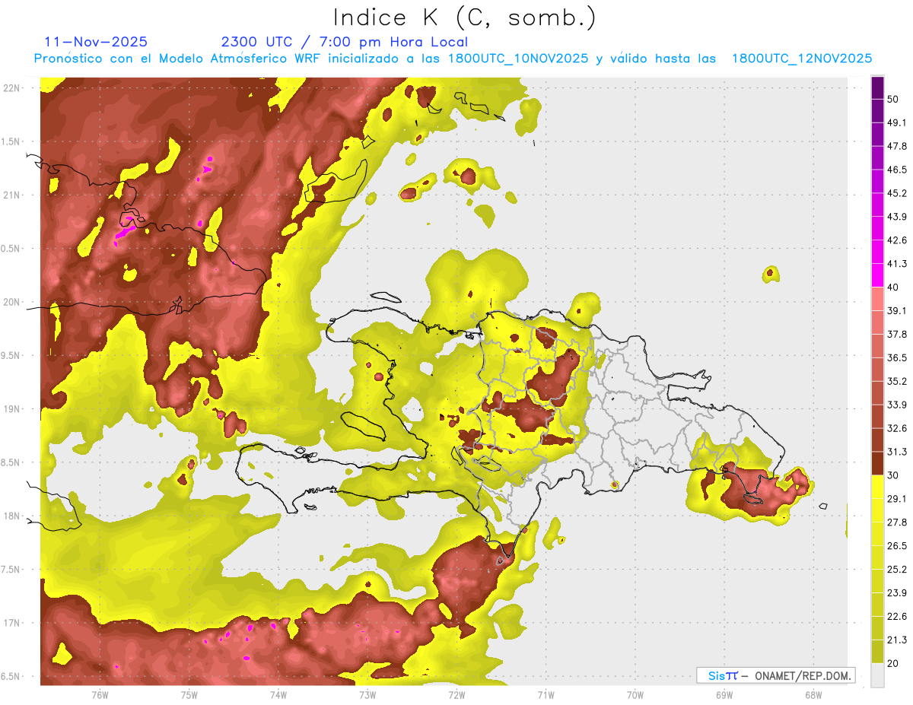Click the WRF model 'Pronostico' description line
Screen dimensions: 913x705
pyautogui.click(x=453, y=59)
